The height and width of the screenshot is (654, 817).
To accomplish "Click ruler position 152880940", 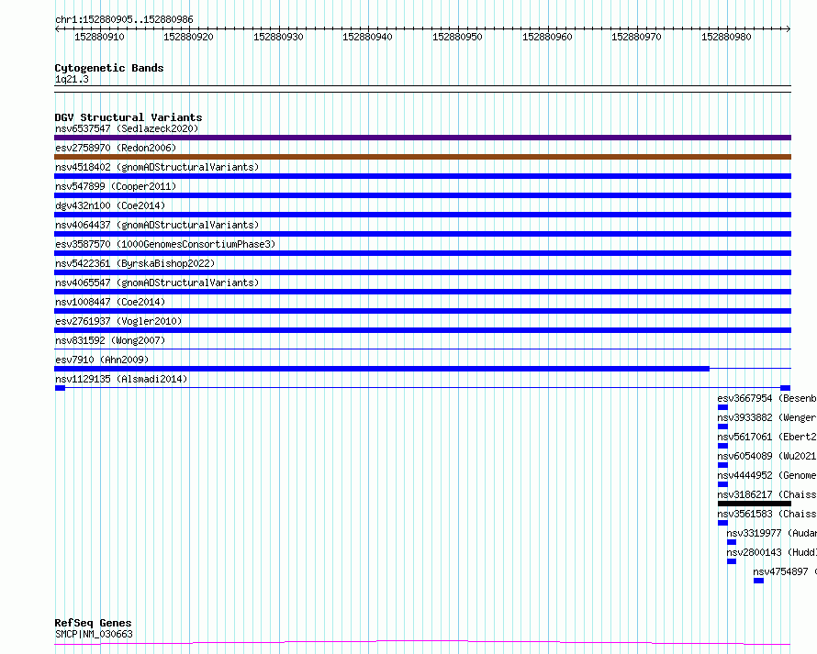I will click(367, 37).
